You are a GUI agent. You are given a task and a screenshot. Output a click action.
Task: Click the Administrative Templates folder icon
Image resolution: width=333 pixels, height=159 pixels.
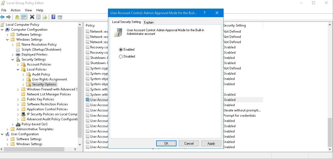click(x=12, y=129)
